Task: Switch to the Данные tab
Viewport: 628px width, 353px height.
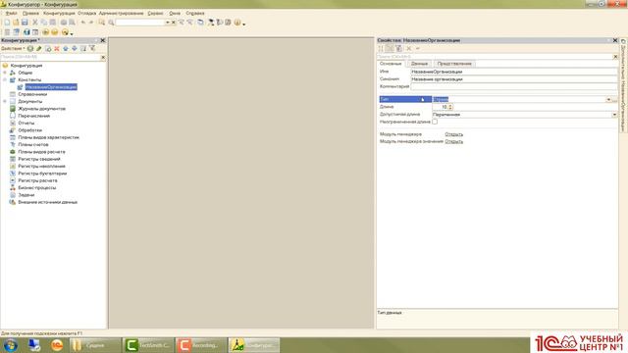Action: pyautogui.click(x=419, y=64)
